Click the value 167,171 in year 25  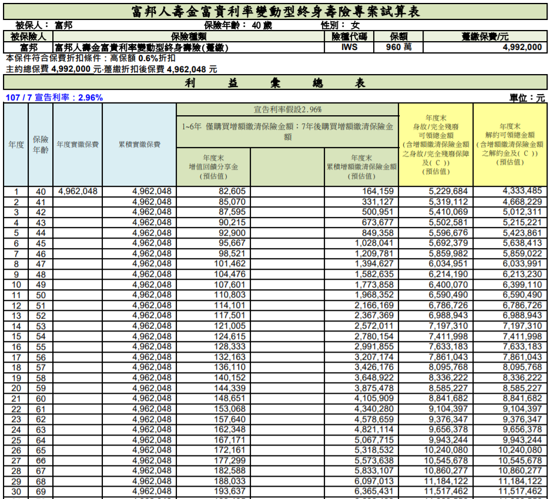click(x=230, y=440)
